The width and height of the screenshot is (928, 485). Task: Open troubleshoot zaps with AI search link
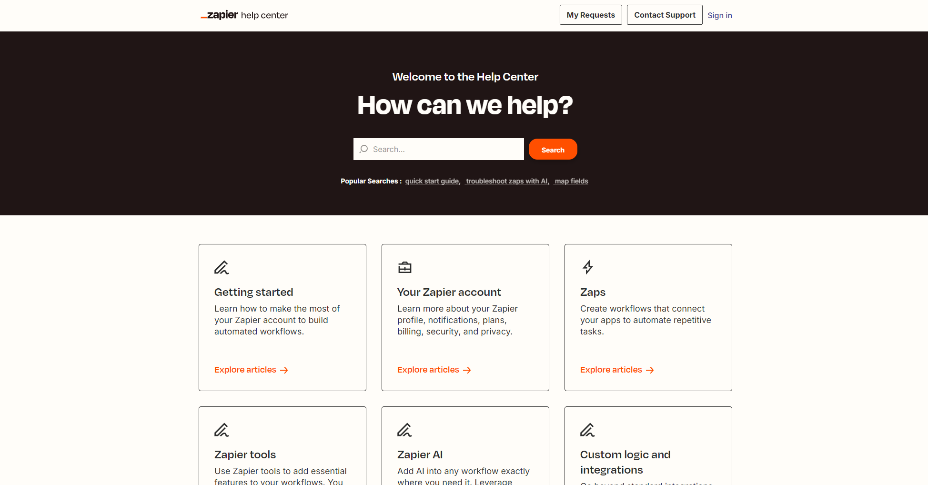click(x=507, y=181)
